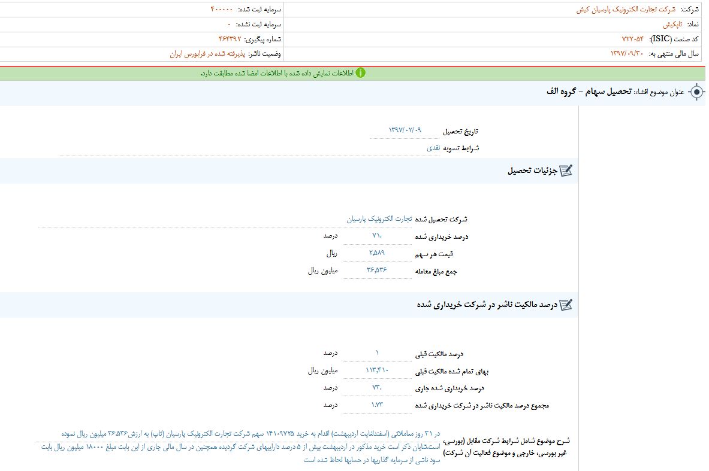The height and width of the screenshot is (471, 709).
Task: Click the total ownership percentage field ۱.۷۳
Action: [x=376, y=405]
